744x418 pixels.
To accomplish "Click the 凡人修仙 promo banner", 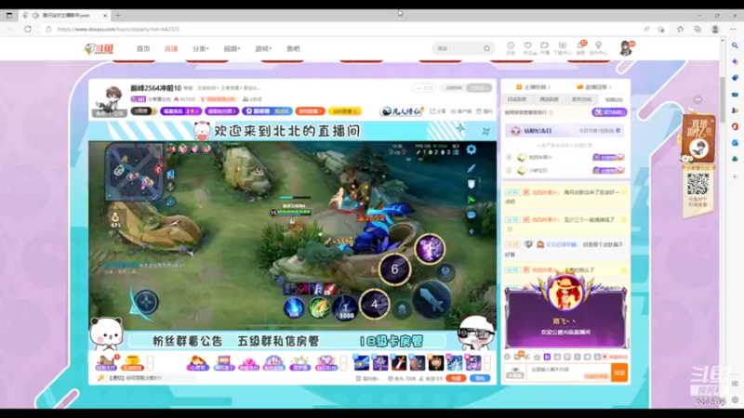I will (x=402, y=111).
